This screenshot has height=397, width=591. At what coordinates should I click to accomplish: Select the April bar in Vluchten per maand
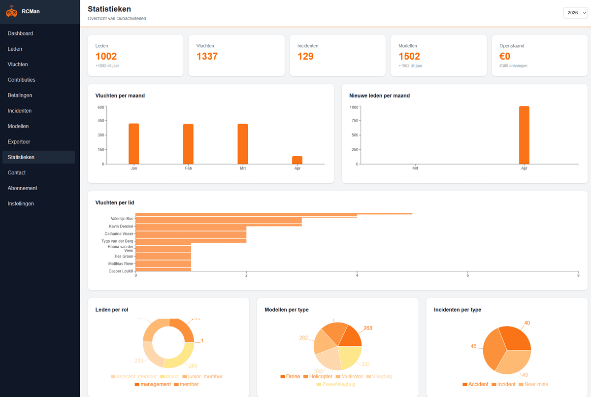point(297,159)
